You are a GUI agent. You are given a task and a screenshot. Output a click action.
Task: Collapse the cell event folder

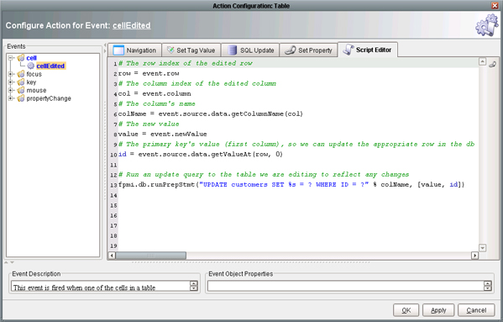(11, 58)
